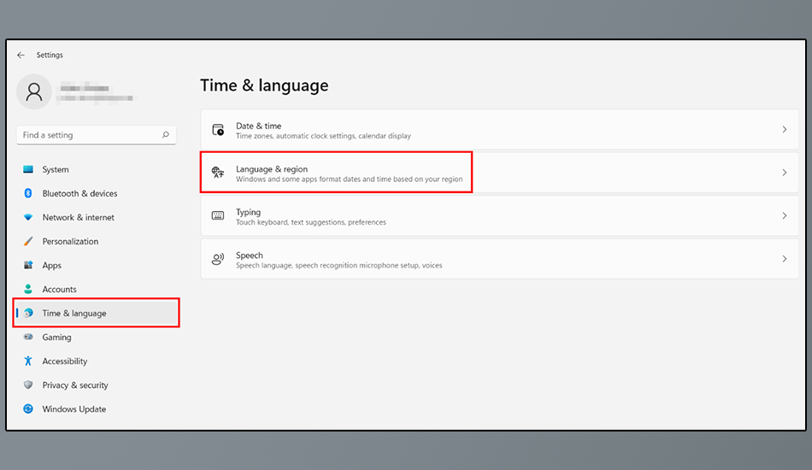Click the Find a setting search box

click(97, 134)
